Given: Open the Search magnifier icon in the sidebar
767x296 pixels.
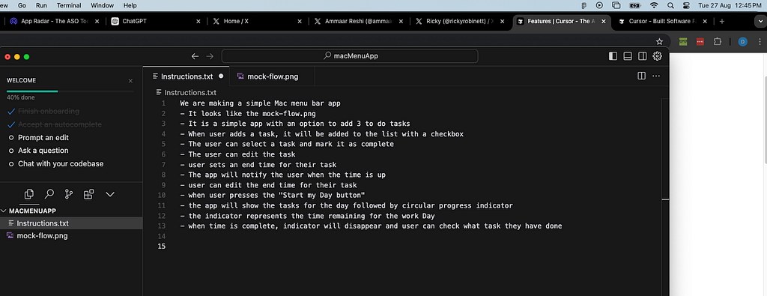Looking at the screenshot, I should (x=49, y=194).
